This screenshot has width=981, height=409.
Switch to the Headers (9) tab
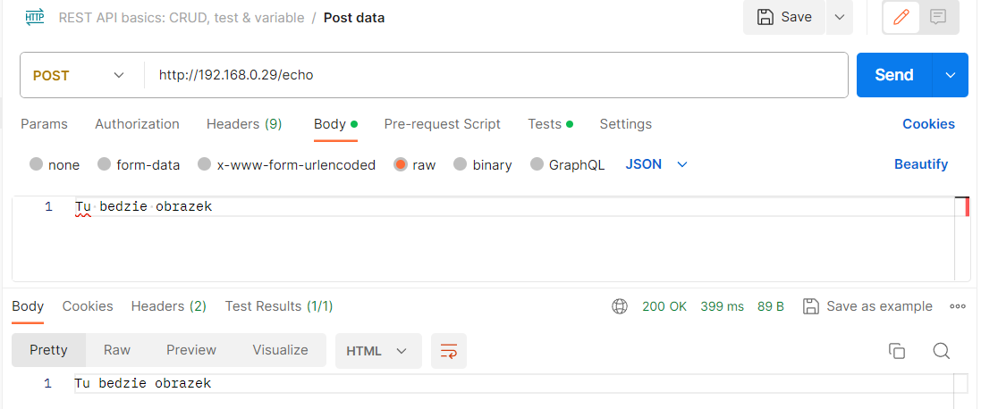coord(244,124)
